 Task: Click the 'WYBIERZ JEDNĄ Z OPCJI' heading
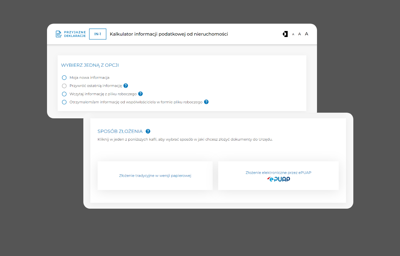[90, 65]
